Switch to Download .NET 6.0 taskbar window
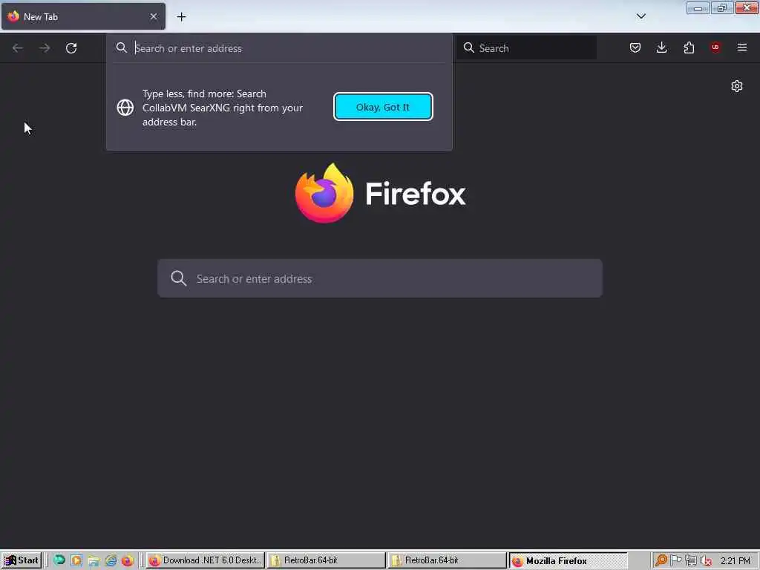The image size is (760, 570). click(x=205, y=561)
